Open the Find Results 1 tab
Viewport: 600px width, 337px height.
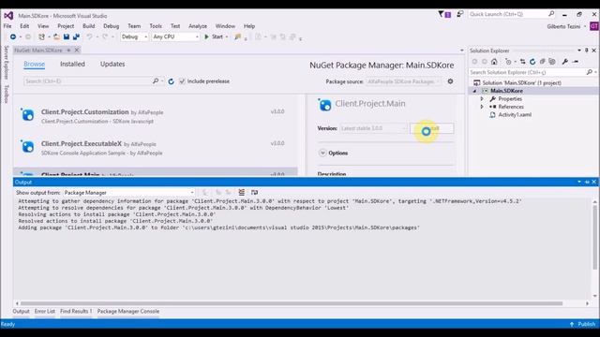coord(76,311)
